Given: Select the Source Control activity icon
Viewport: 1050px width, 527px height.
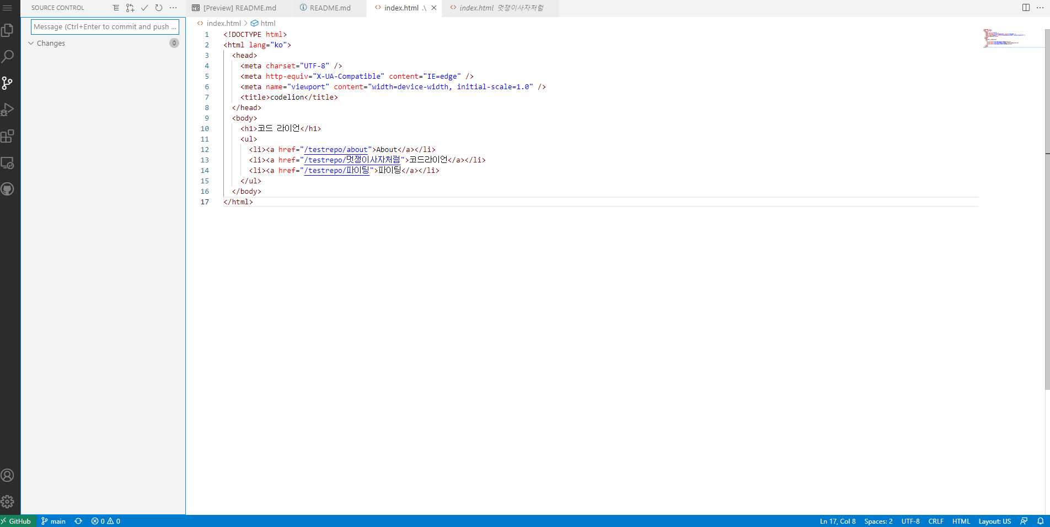Looking at the screenshot, I should click(x=8, y=83).
